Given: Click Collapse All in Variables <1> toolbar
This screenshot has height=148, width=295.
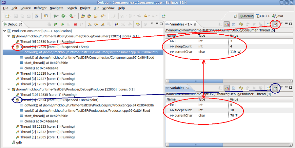Looking at the screenshot, I should (x=233, y=24).
